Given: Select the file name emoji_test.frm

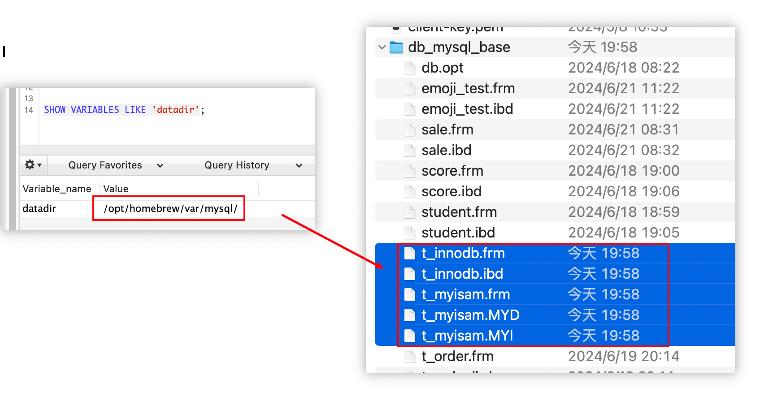Looking at the screenshot, I should (468, 88).
